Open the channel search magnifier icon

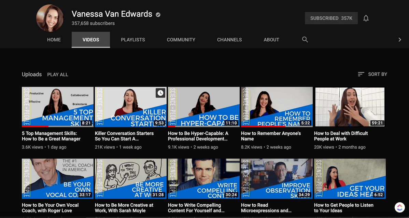click(x=305, y=40)
